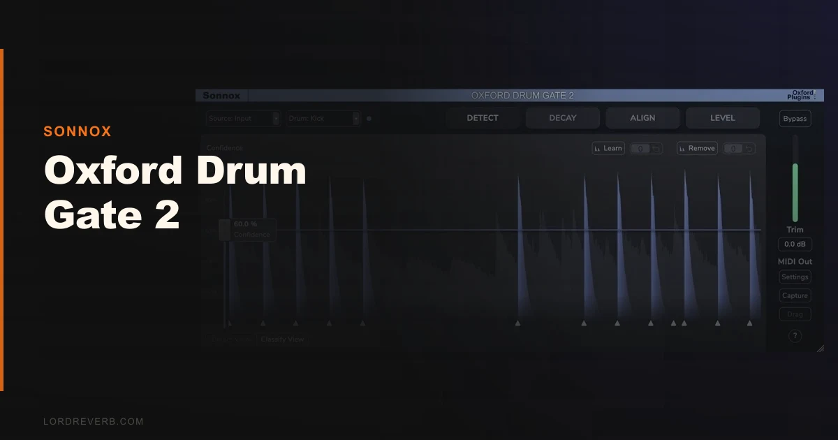838x440 pixels.
Task: Click the indicator dot beside Drum: Kick
Action: pos(369,119)
